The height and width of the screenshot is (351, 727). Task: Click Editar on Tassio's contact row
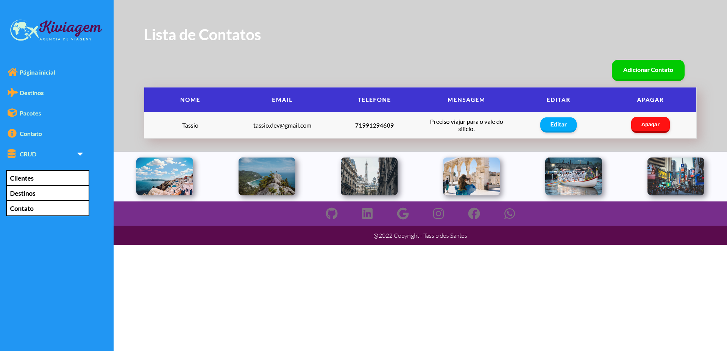point(558,125)
